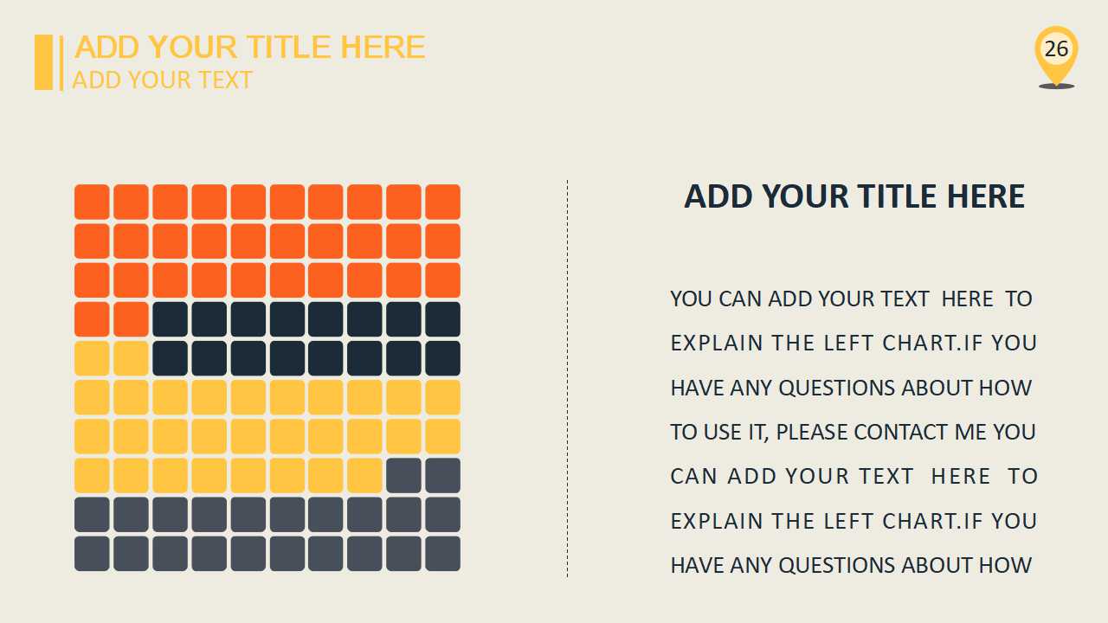Click the top-left orange square of the chart
Viewport: 1108px width, 623px height.
click(x=92, y=202)
